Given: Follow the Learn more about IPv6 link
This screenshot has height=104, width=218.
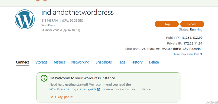Looking at the screenshot, I should pyautogui.click(x=187, y=54).
